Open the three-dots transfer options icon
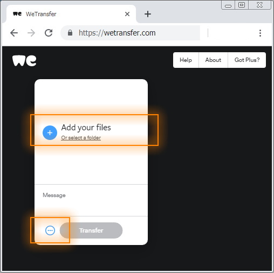The width and height of the screenshot is (274, 273). pos(50,230)
